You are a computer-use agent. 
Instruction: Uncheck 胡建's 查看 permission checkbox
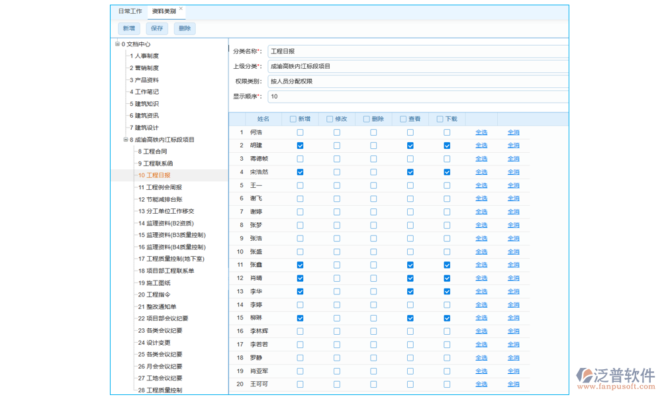click(x=410, y=145)
